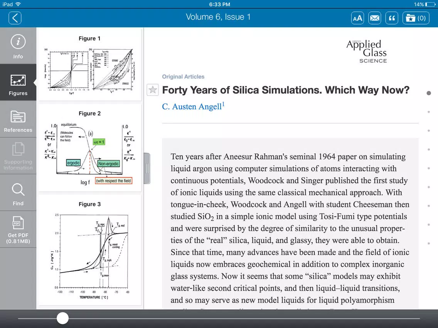The image size is (438, 328).
Task: Open the Find search tool
Action: [x=18, y=193]
